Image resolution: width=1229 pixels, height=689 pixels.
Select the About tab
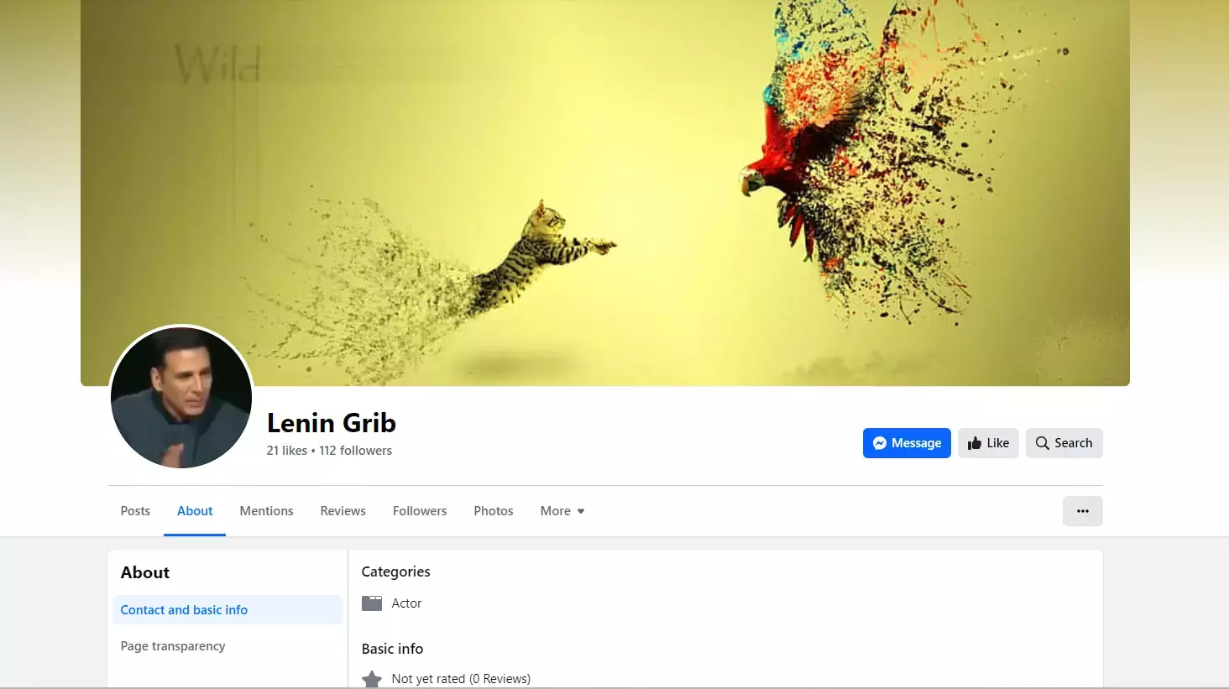(x=195, y=511)
